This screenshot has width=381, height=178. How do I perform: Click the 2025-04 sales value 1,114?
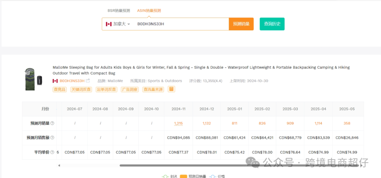pyautogui.click(x=318, y=123)
